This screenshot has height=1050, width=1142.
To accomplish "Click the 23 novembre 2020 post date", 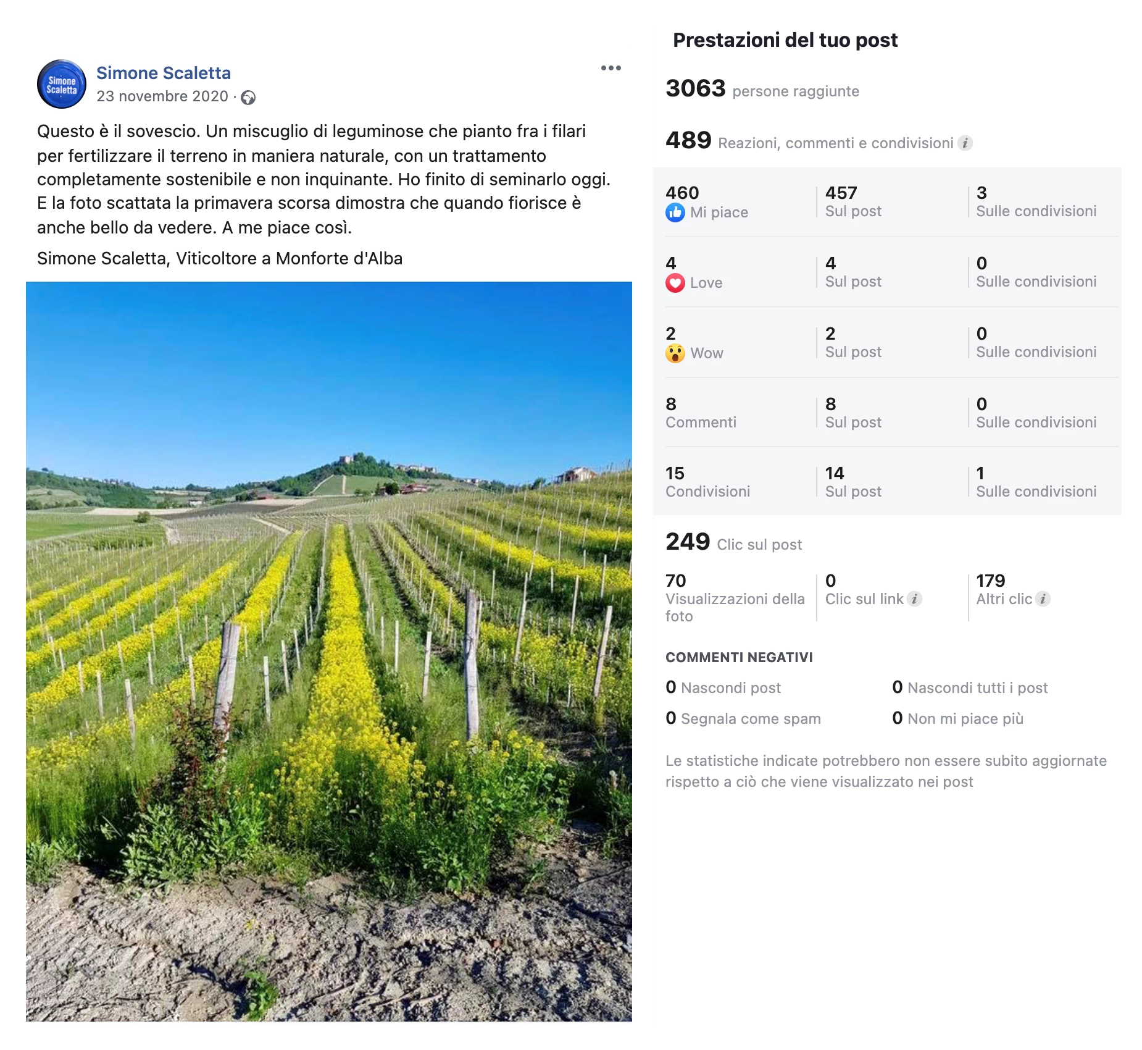I will (x=162, y=96).
